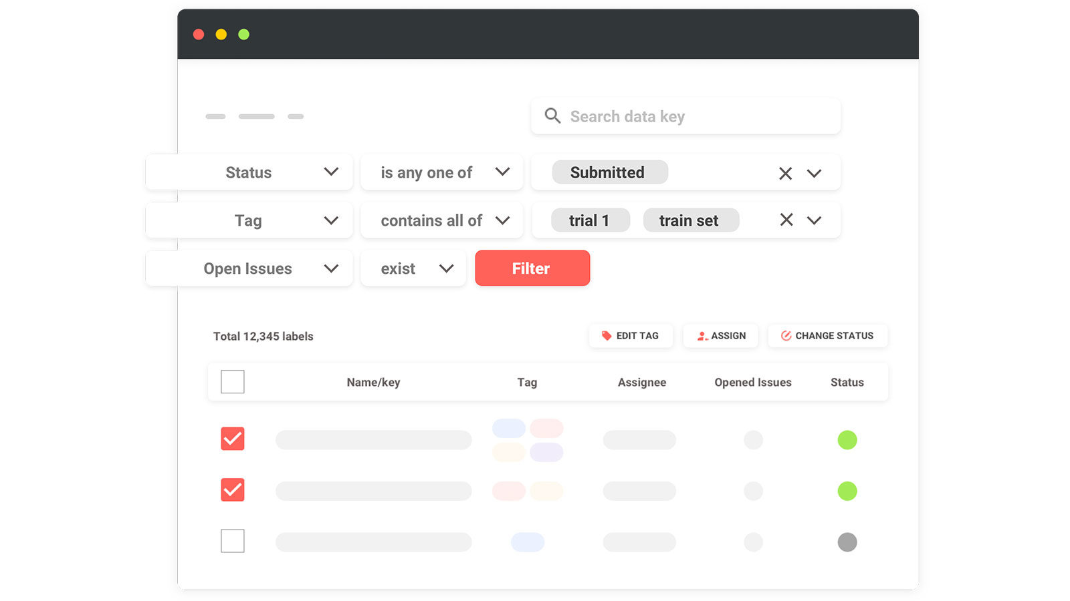1070x601 pixels.
Task: Click the CHANGE STATUS button
Action: point(828,336)
